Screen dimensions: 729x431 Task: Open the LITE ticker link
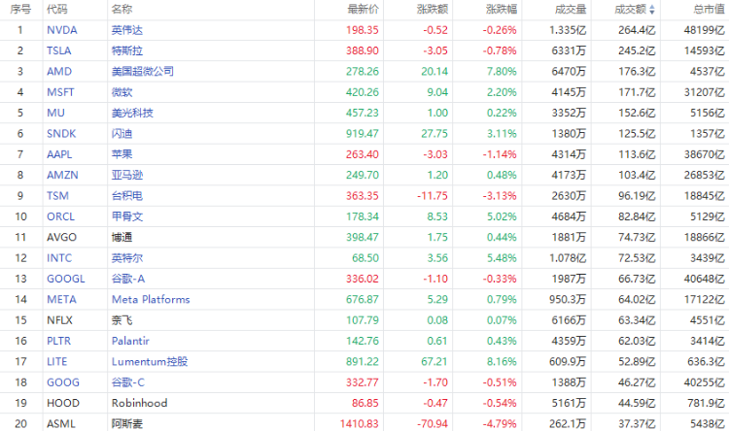(x=56, y=362)
